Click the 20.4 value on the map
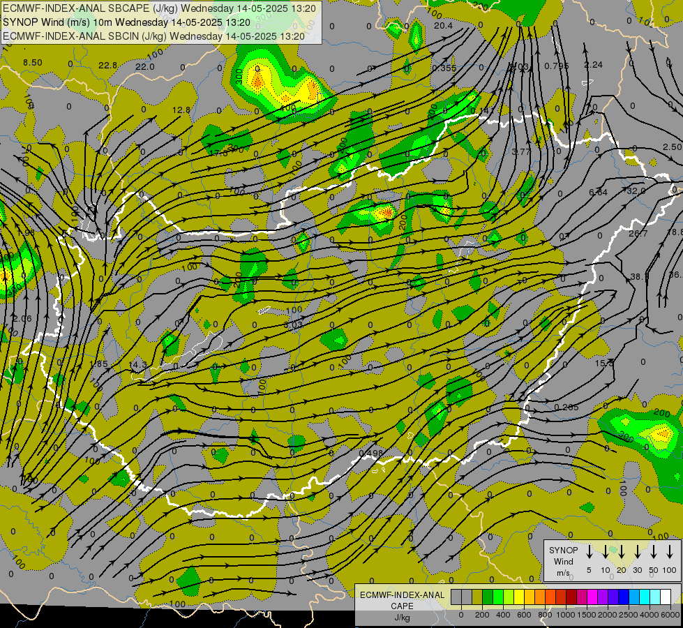Image resolution: width=683 pixels, height=628 pixels. point(443,26)
